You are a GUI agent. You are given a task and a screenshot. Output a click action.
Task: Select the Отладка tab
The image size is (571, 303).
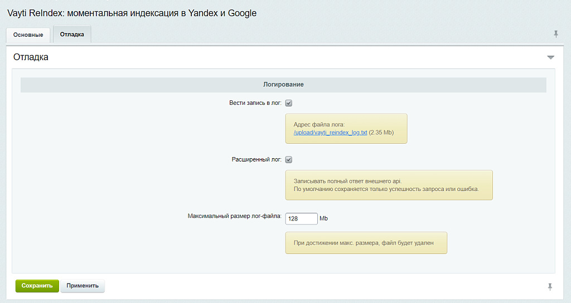coord(72,34)
